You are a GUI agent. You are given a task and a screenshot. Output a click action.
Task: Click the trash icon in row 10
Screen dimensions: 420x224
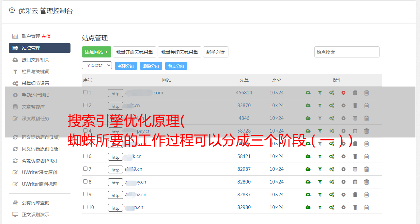(366, 207)
